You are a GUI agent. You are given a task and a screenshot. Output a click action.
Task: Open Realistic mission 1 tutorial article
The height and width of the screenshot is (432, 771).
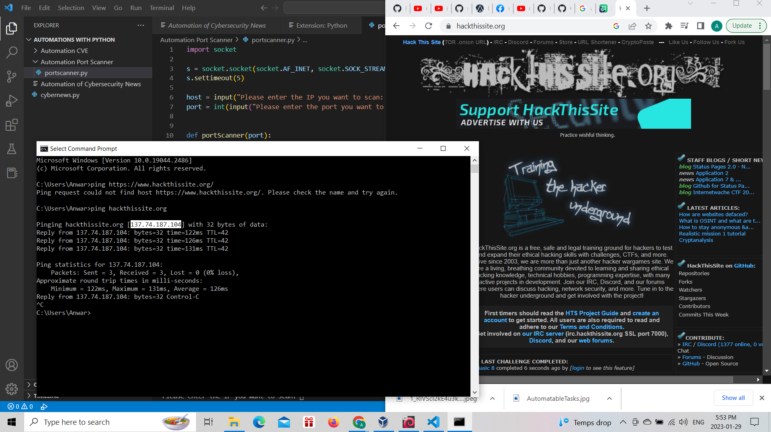pos(712,234)
